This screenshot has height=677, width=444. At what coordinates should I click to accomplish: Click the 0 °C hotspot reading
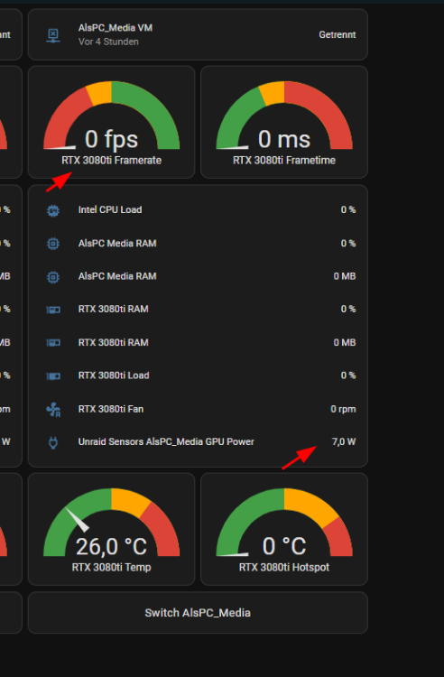(284, 547)
